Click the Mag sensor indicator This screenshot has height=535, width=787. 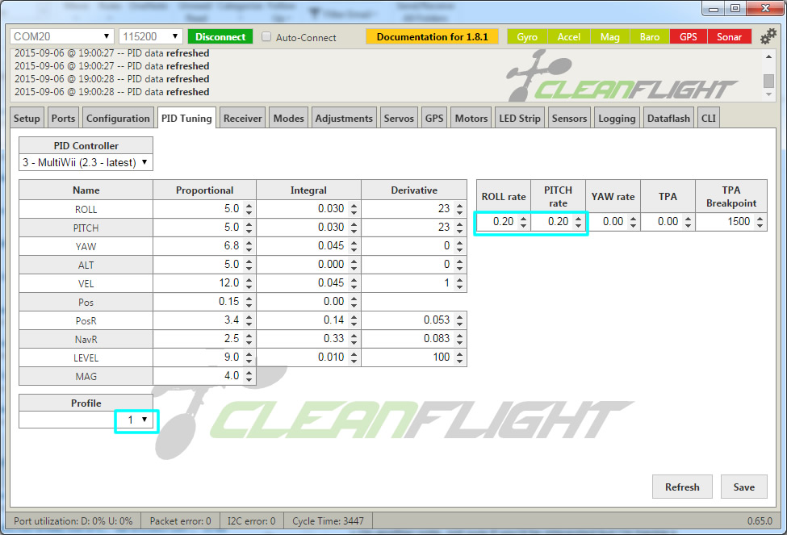[x=610, y=36]
